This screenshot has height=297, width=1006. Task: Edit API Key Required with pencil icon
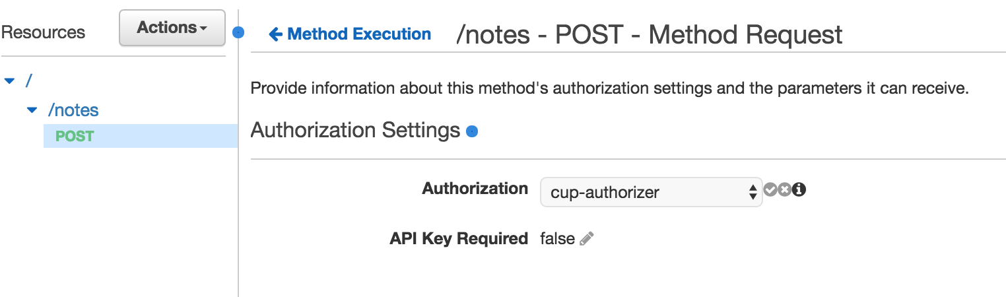click(x=587, y=239)
